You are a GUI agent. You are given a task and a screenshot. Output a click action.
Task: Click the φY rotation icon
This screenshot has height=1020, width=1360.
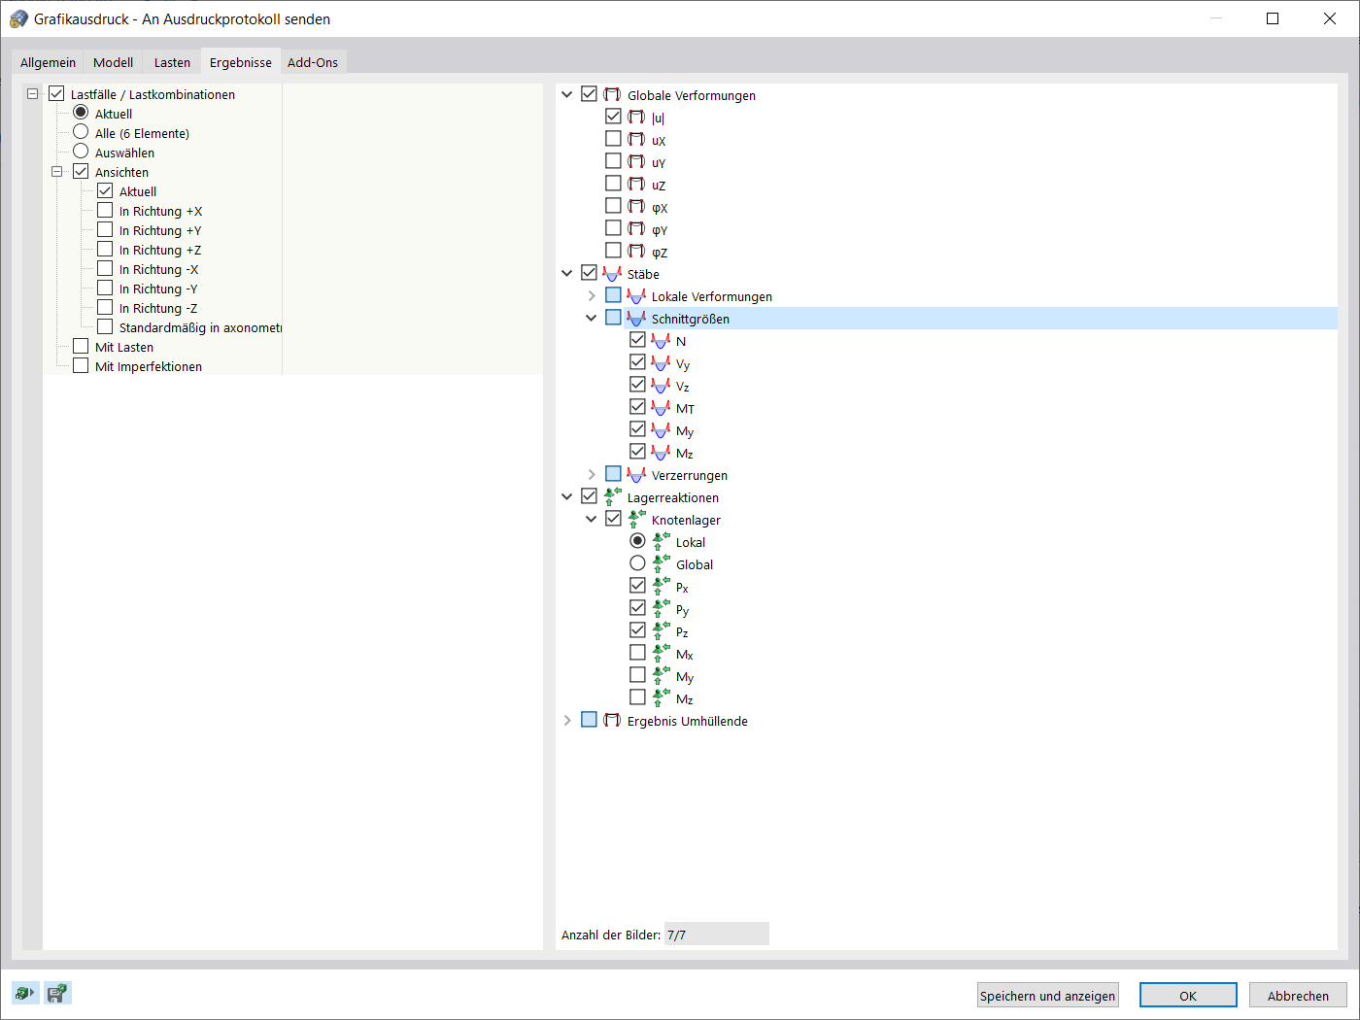[636, 228]
